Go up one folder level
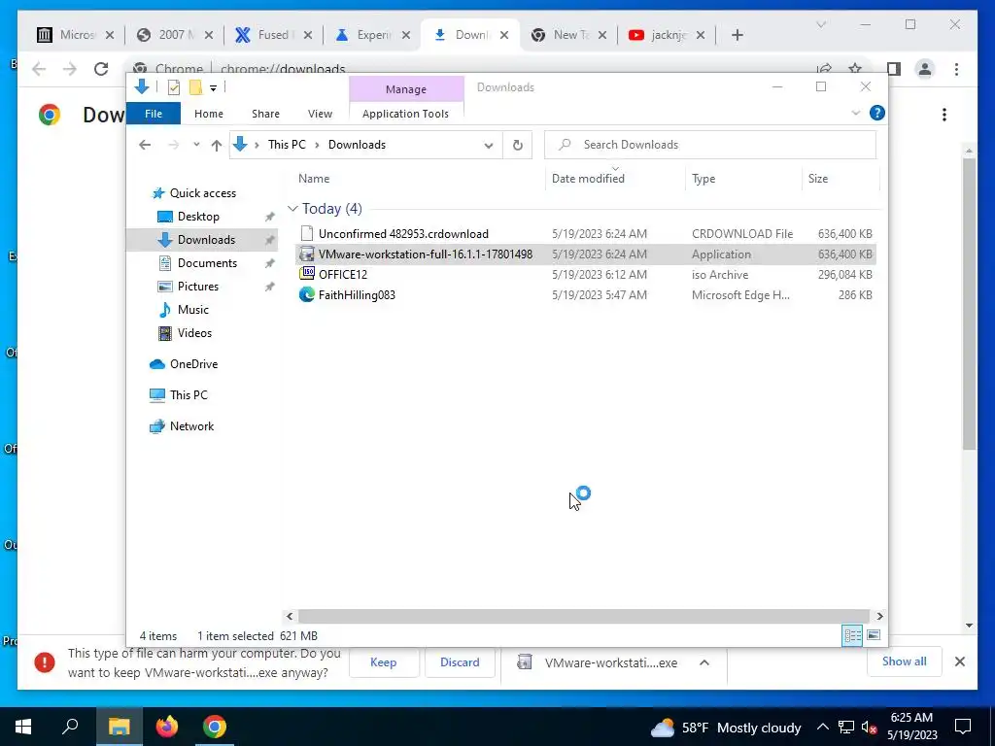The width and height of the screenshot is (995, 746). click(x=217, y=146)
